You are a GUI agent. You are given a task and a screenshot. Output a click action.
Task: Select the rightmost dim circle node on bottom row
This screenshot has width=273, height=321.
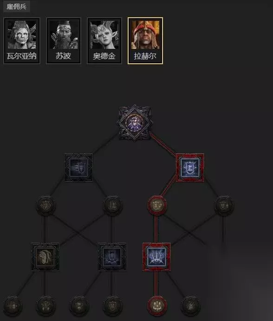pyautogui.click(x=191, y=306)
